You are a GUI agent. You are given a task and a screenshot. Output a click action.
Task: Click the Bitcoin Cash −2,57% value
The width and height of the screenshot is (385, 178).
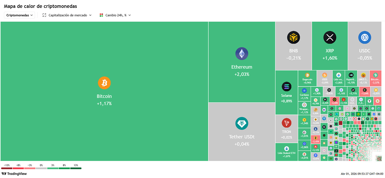coord(375,83)
